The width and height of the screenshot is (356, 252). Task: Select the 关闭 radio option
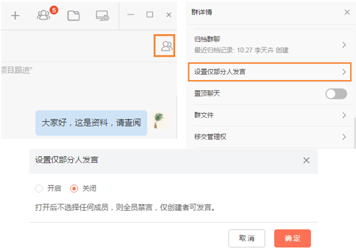coord(74,188)
